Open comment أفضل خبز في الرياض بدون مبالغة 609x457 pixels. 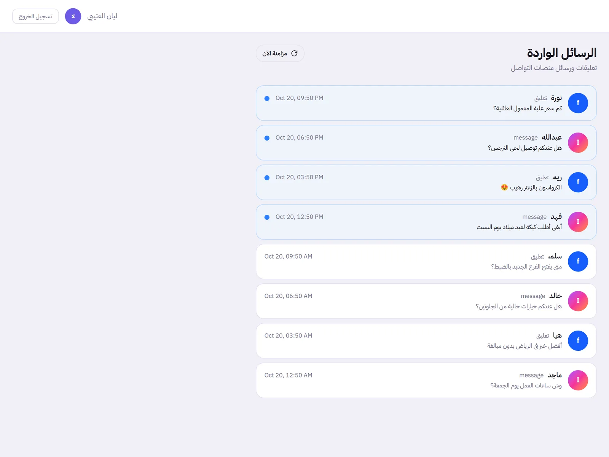coord(426,341)
